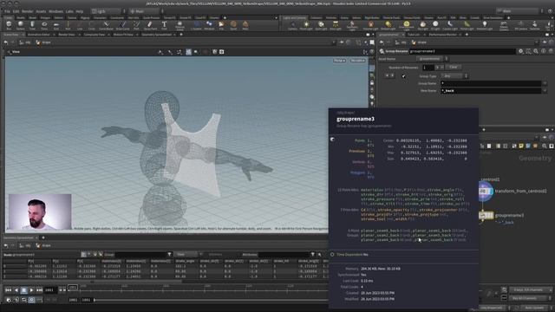This screenshot has height=312, width=555.
Task: Select the Box shelf tool
Action: point(9,25)
